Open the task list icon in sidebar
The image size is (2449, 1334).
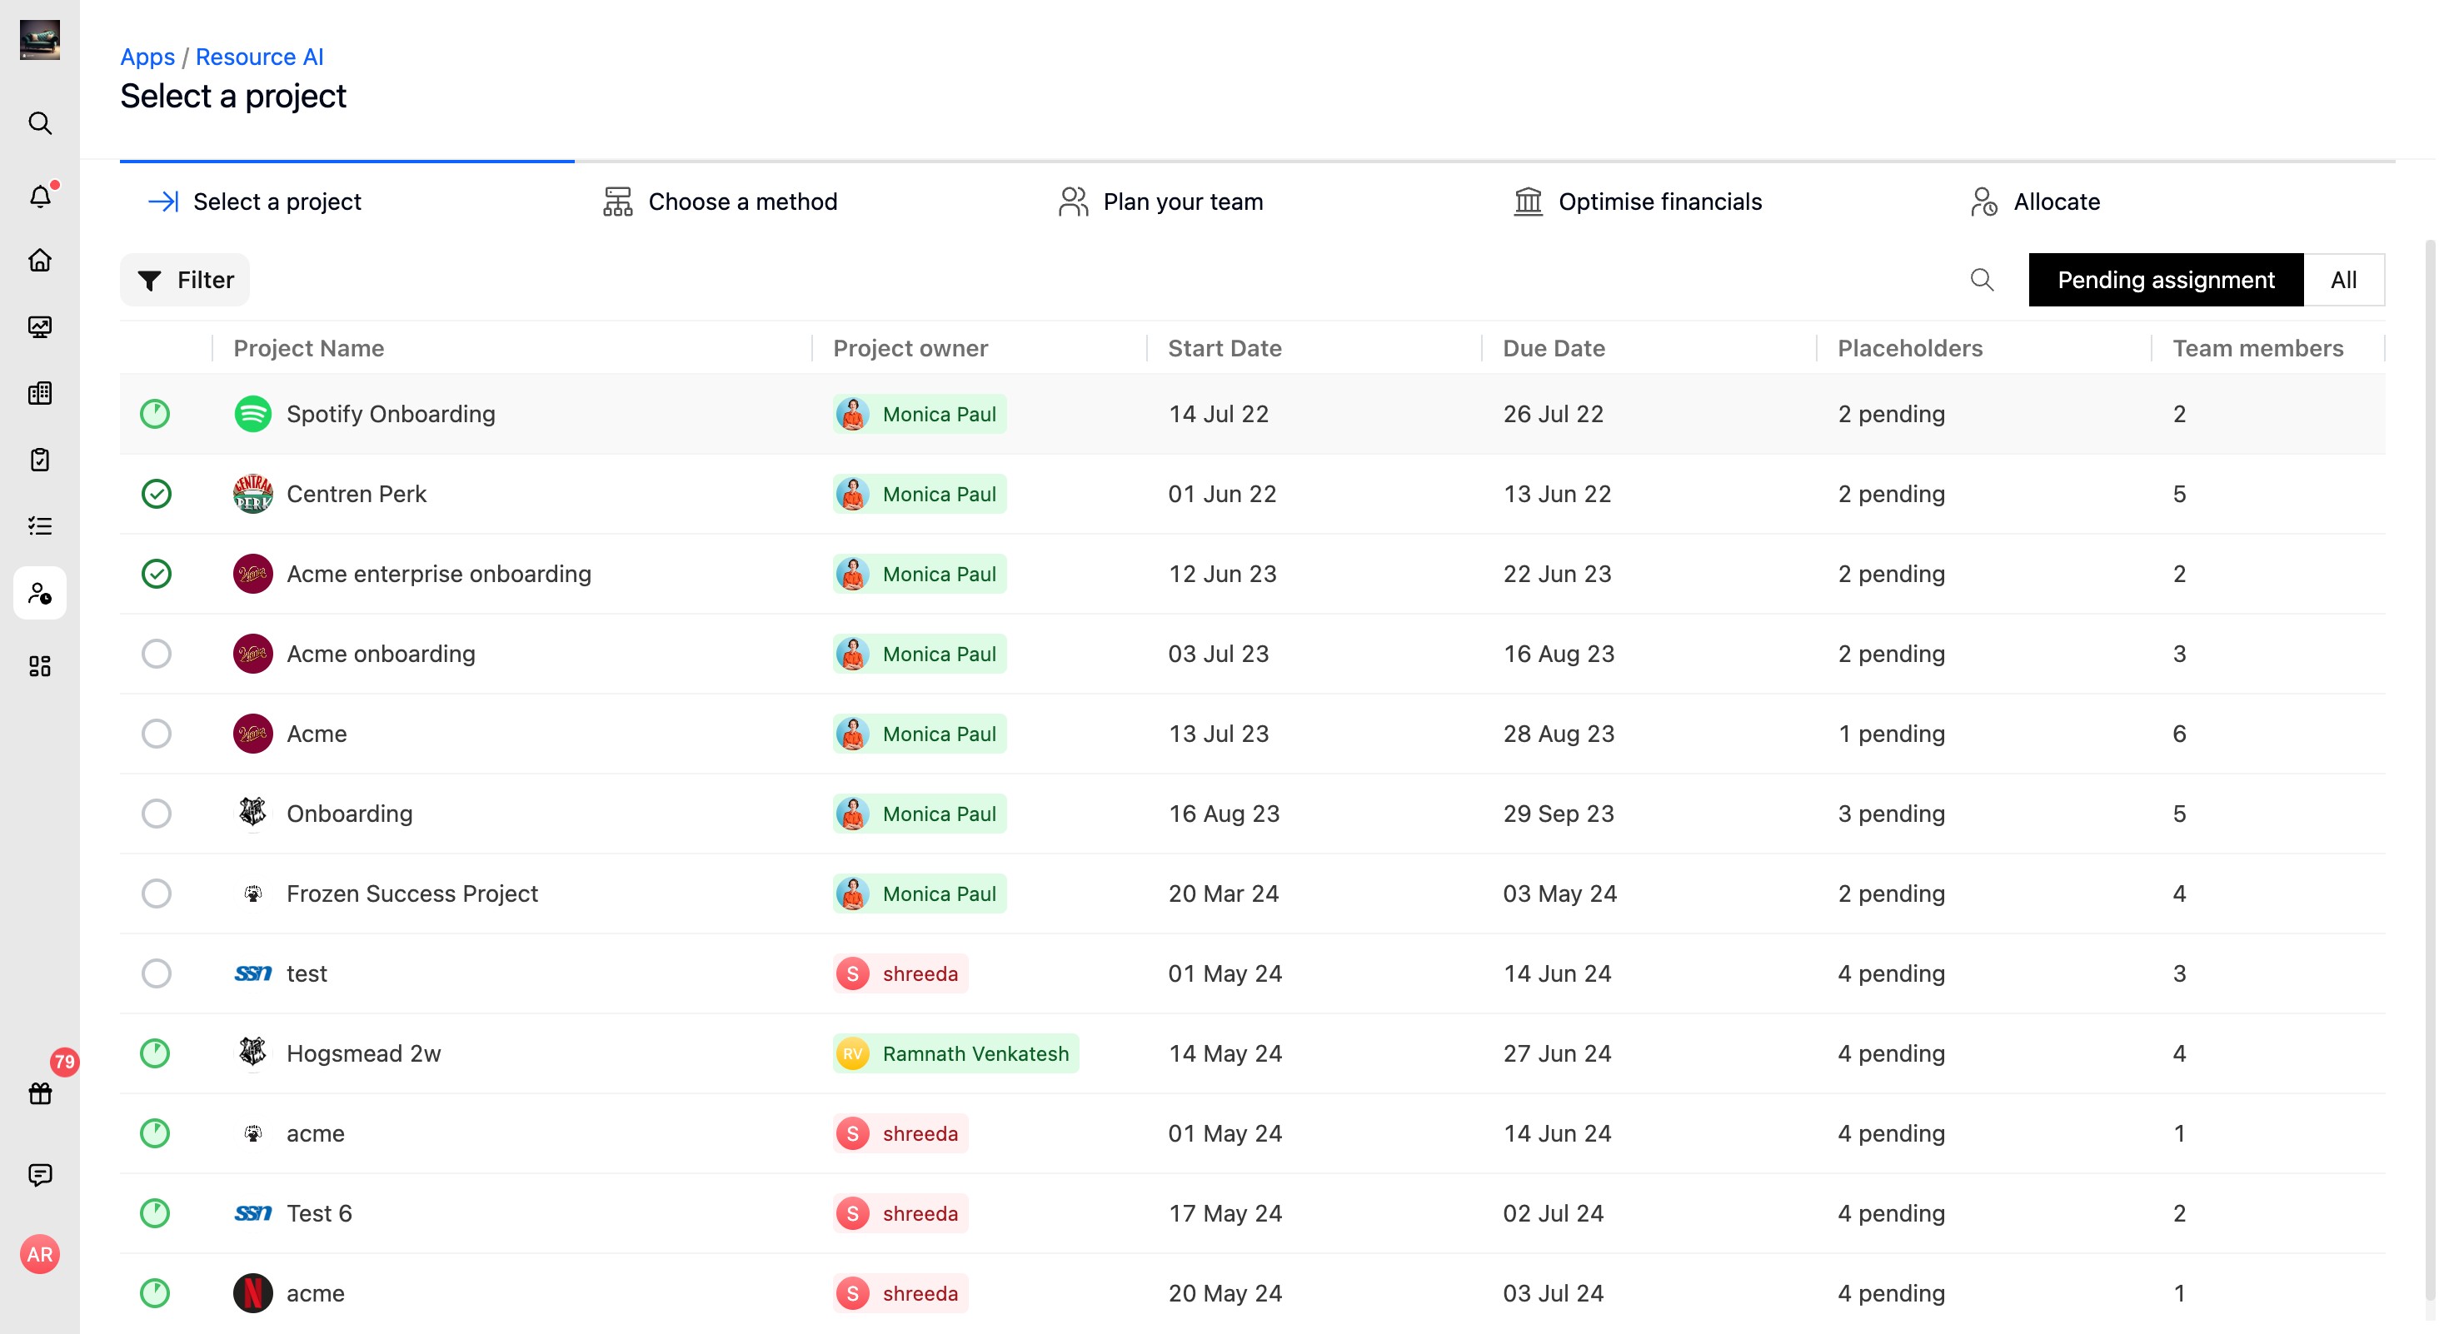pos(40,526)
